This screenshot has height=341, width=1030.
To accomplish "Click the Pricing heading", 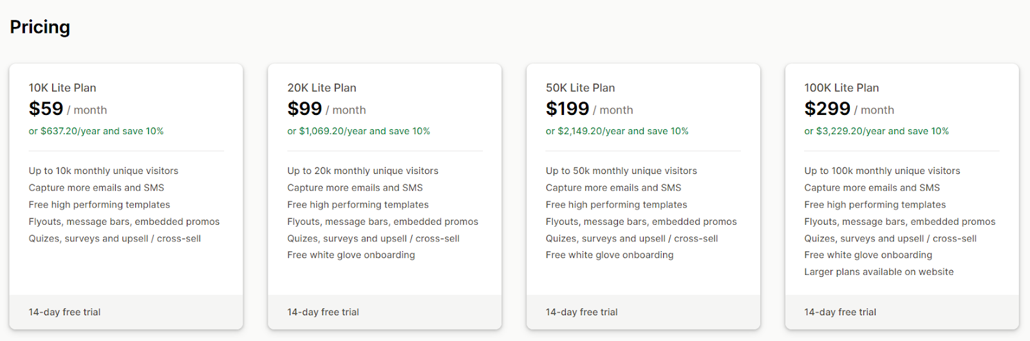I will tap(40, 27).
